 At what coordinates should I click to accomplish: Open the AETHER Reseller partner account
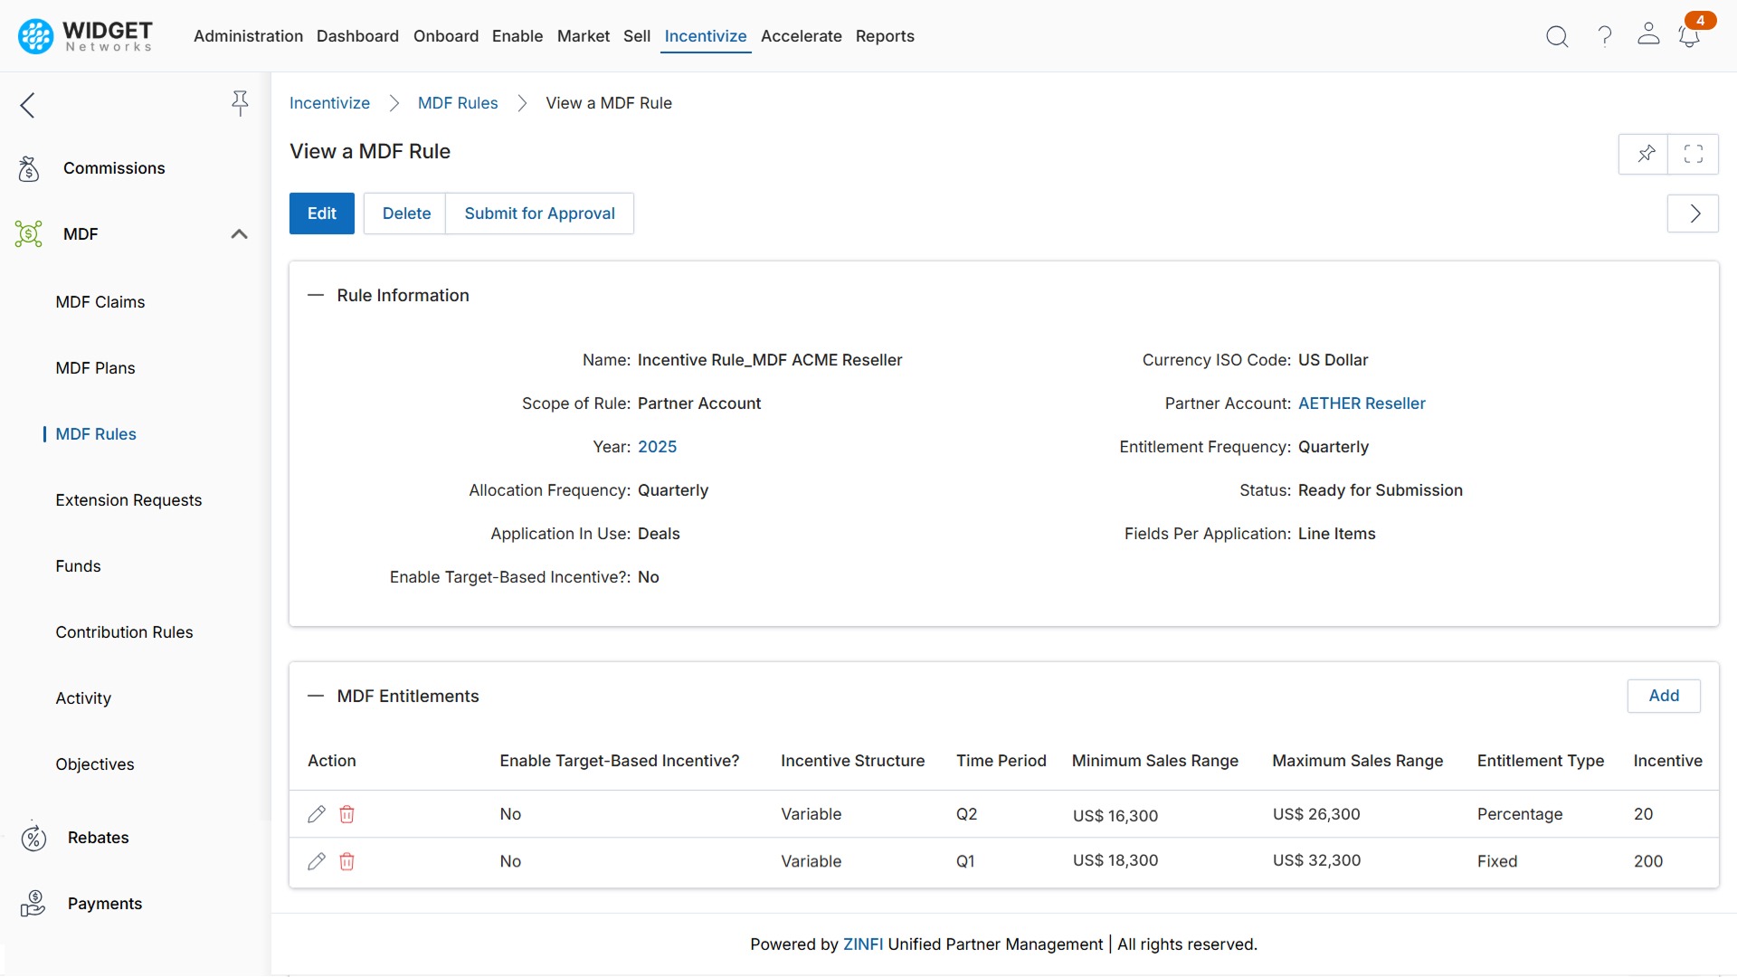1362,403
